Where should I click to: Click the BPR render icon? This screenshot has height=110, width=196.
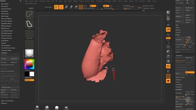point(168,13)
